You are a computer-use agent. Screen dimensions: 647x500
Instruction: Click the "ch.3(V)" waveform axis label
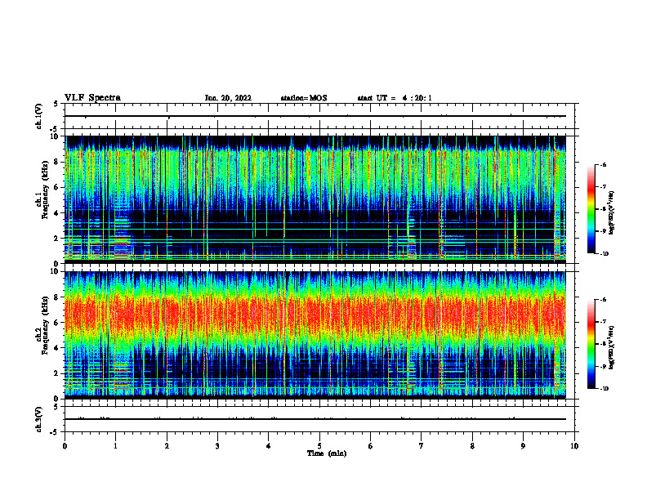[38, 419]
